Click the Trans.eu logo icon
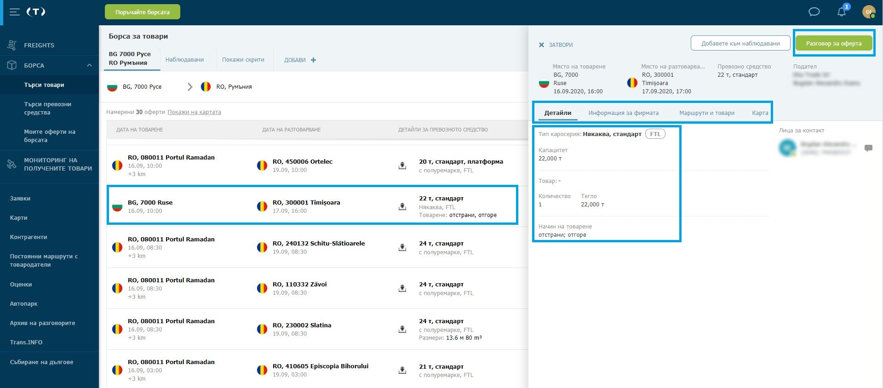883x388 pixels. pos(36,12)
